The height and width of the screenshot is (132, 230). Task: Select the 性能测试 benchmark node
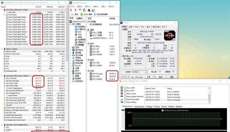pos(77,81)
